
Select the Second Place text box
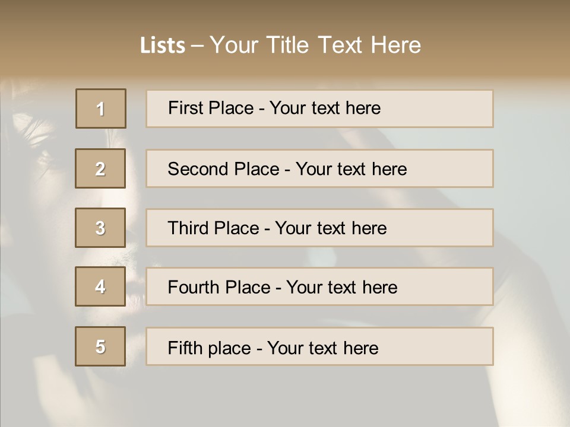point(319,168)
